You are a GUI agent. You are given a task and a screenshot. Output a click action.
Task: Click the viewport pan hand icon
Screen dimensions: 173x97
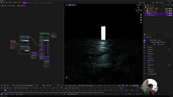pyautogui.click(x=141, y=18)
